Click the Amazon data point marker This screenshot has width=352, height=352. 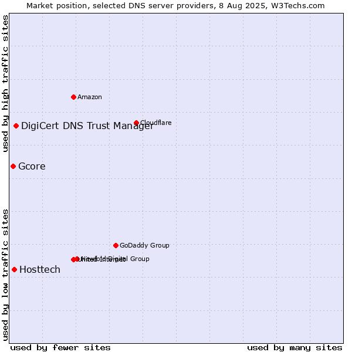point(73,97)
